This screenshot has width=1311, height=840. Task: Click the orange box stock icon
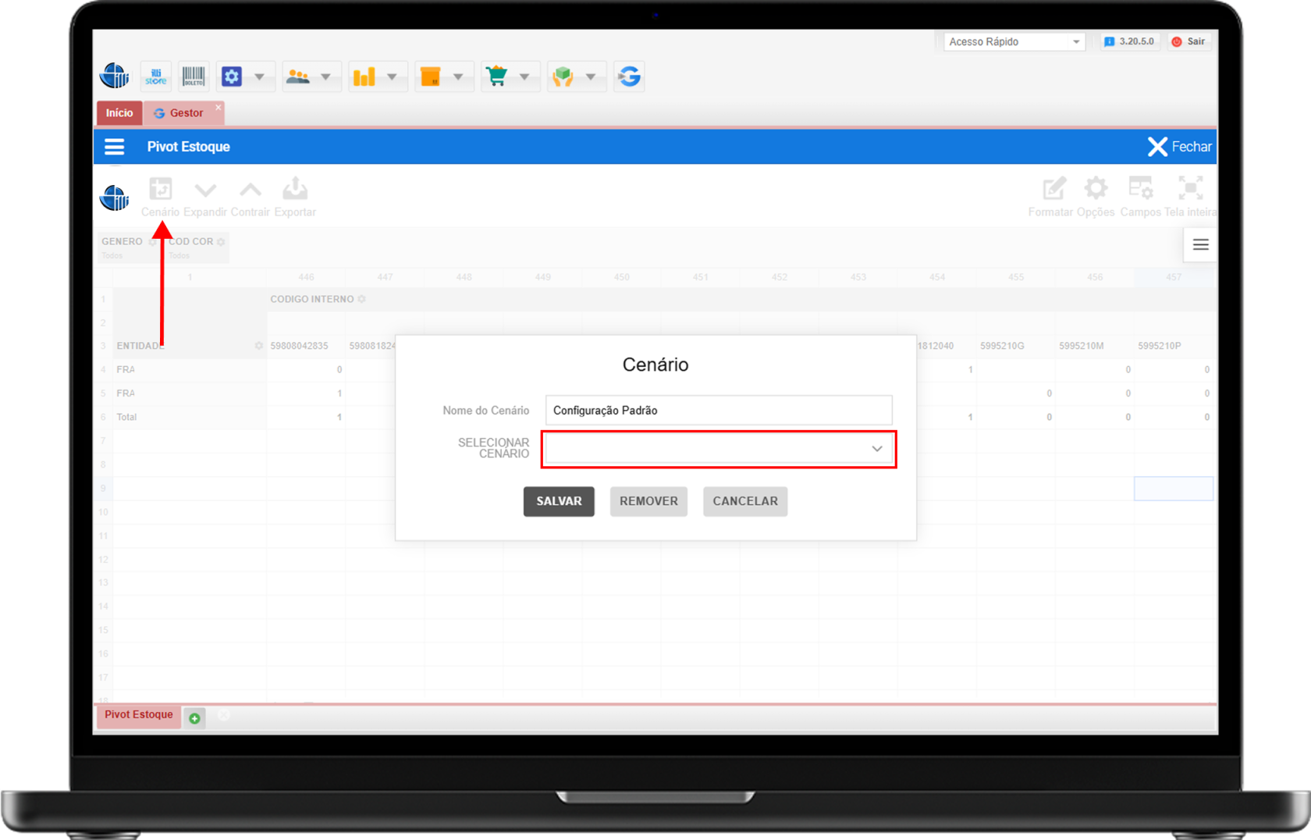[x=431, y=77]
